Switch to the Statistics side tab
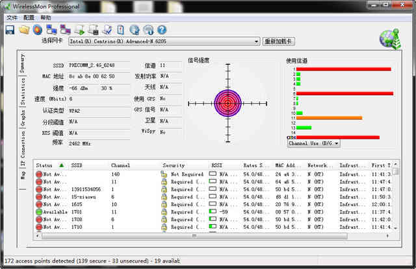Image resolution: width=416 pixels, height=269 pixels. point(23,91)
